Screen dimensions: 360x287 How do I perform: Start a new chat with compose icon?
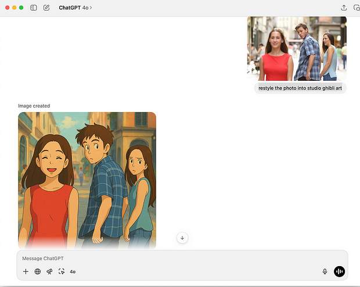[x=46, y=8]
